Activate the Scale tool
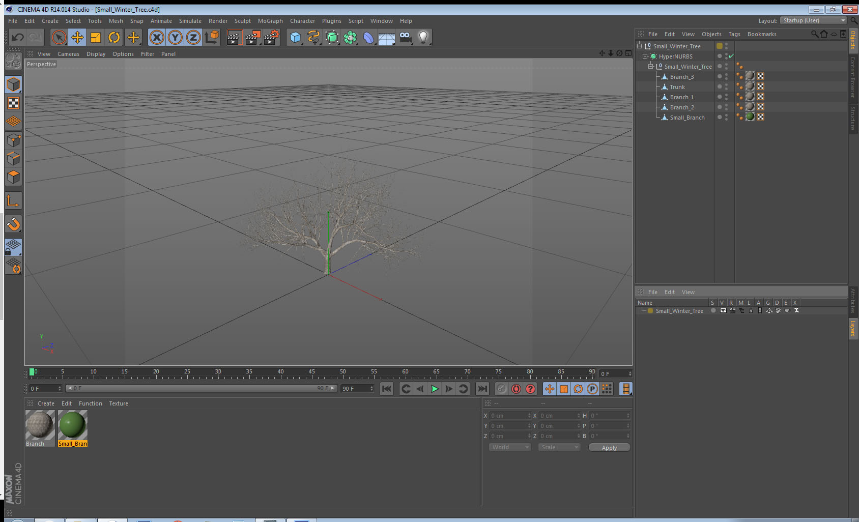This screenshot has width=859, height=522. 96,37
